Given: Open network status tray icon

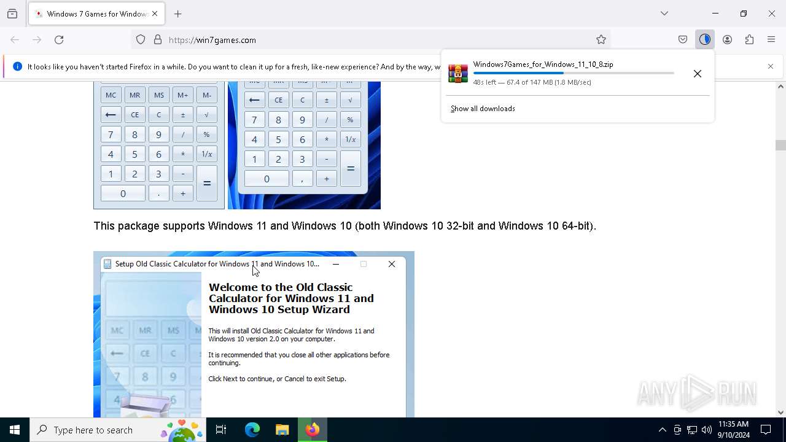Looking at the screenshot, I should pyautogui.click(x=692, y=430).
